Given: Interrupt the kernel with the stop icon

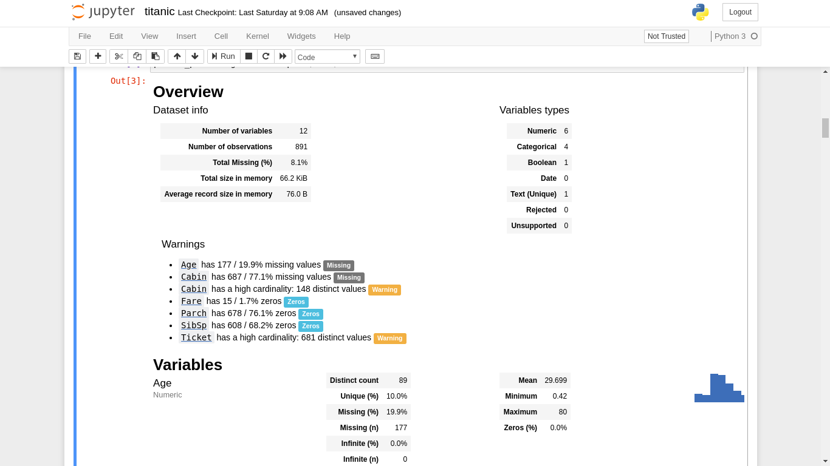Looking at the screenshot, I should [249, 56].
